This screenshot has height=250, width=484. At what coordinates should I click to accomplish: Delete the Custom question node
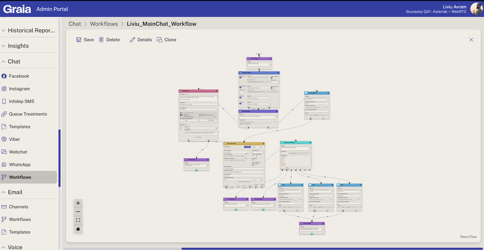(328, 93)
